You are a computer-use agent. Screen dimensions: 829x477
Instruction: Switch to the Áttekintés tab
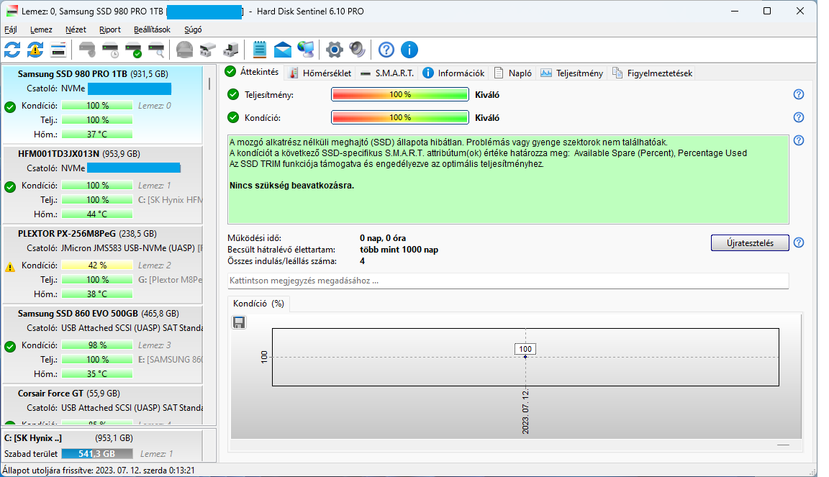point(253,73)
